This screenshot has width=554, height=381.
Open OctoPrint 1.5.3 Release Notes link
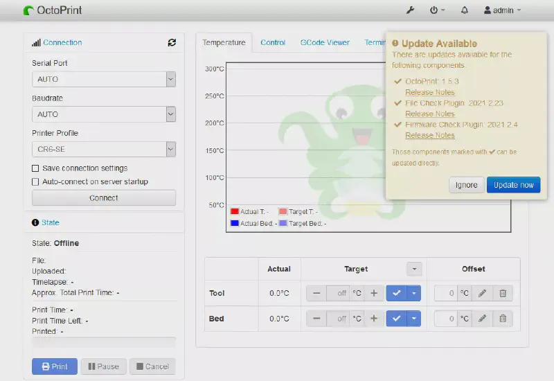(x=430, y=92)
